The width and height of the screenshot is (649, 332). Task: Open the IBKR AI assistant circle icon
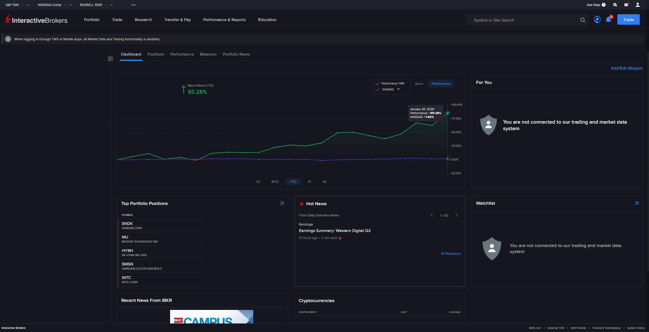point(597,19)
